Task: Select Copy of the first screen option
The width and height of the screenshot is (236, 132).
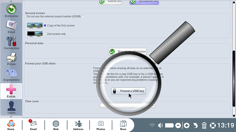Action: pyautogui.click(x=45, y=26)
